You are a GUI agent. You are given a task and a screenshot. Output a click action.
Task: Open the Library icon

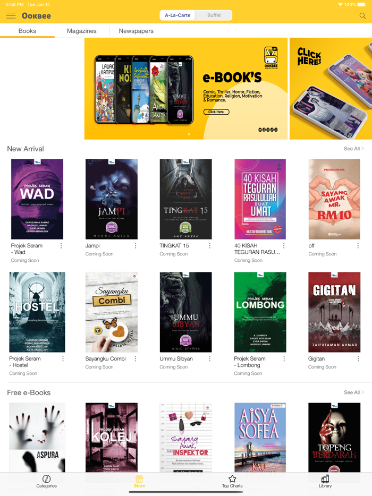pyautogui.click(x=325, y=478)
